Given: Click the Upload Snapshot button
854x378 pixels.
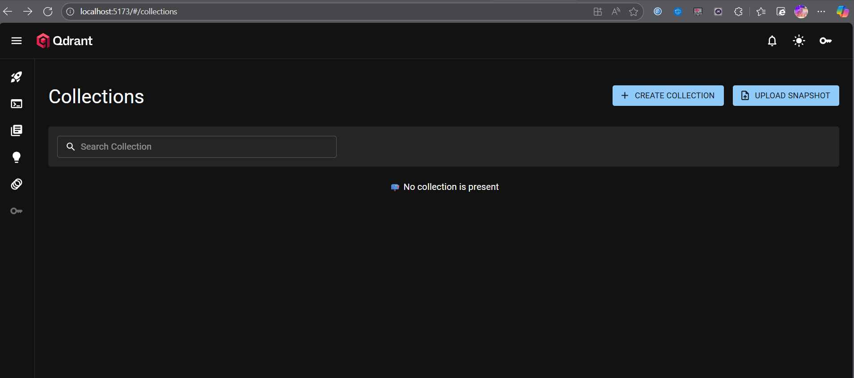Looking at the screenshot, I should (786, 96).
